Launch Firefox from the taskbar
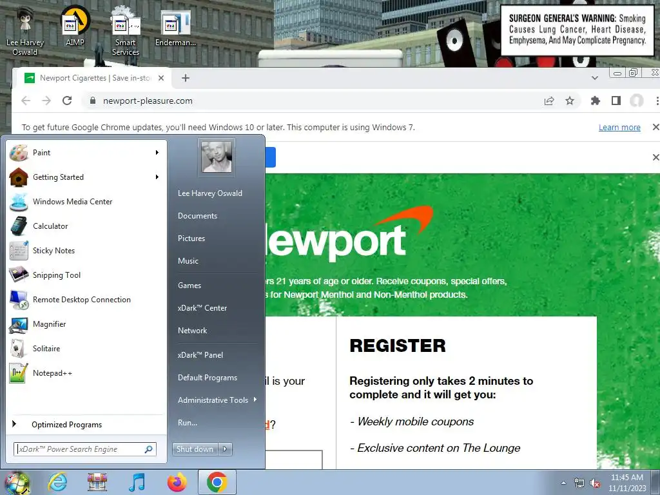660x495 pixels. click(177, 482)
